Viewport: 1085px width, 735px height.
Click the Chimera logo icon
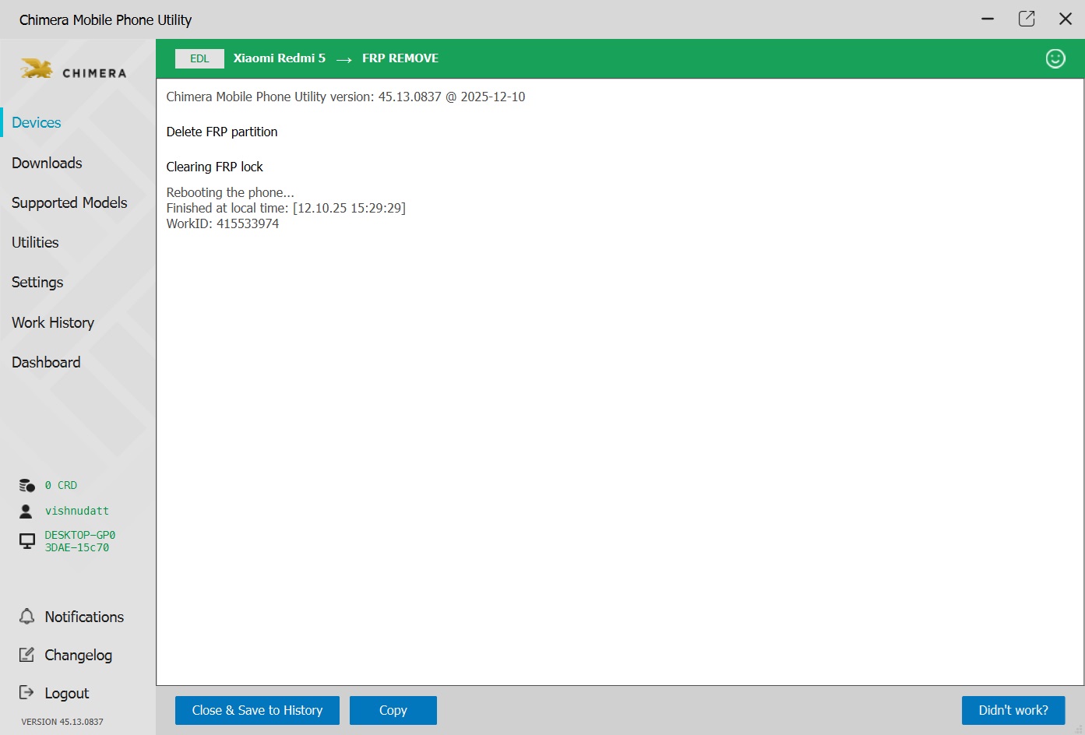[x=37, y=69]
